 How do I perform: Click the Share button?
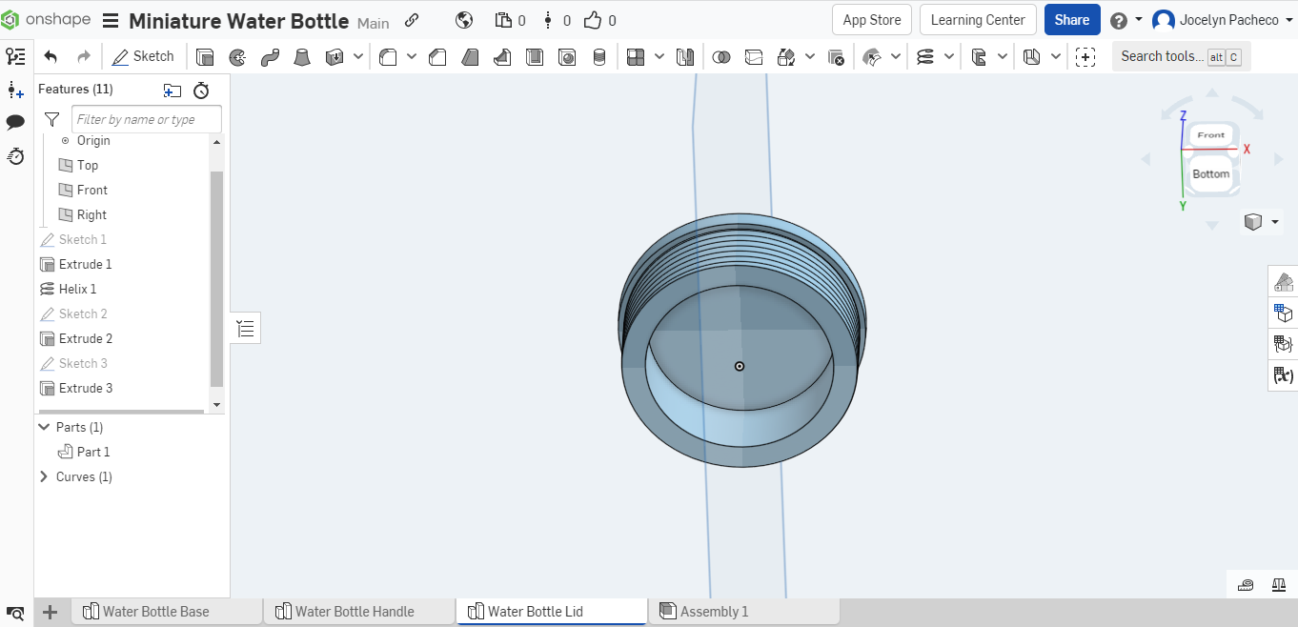(1072, 20)
